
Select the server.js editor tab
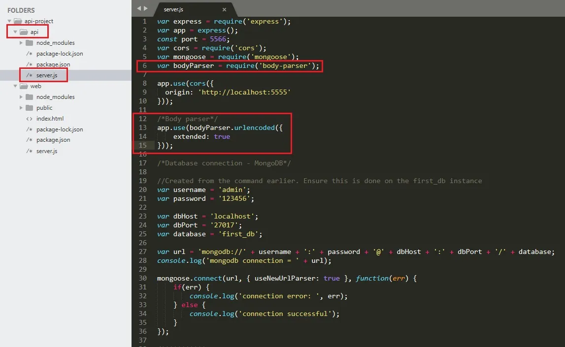(x=195, y=9)
